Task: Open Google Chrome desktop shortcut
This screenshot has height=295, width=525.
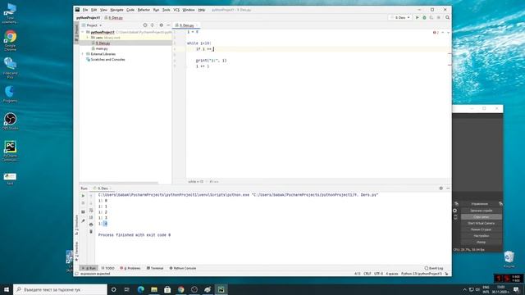Action: tap(11, 40)
